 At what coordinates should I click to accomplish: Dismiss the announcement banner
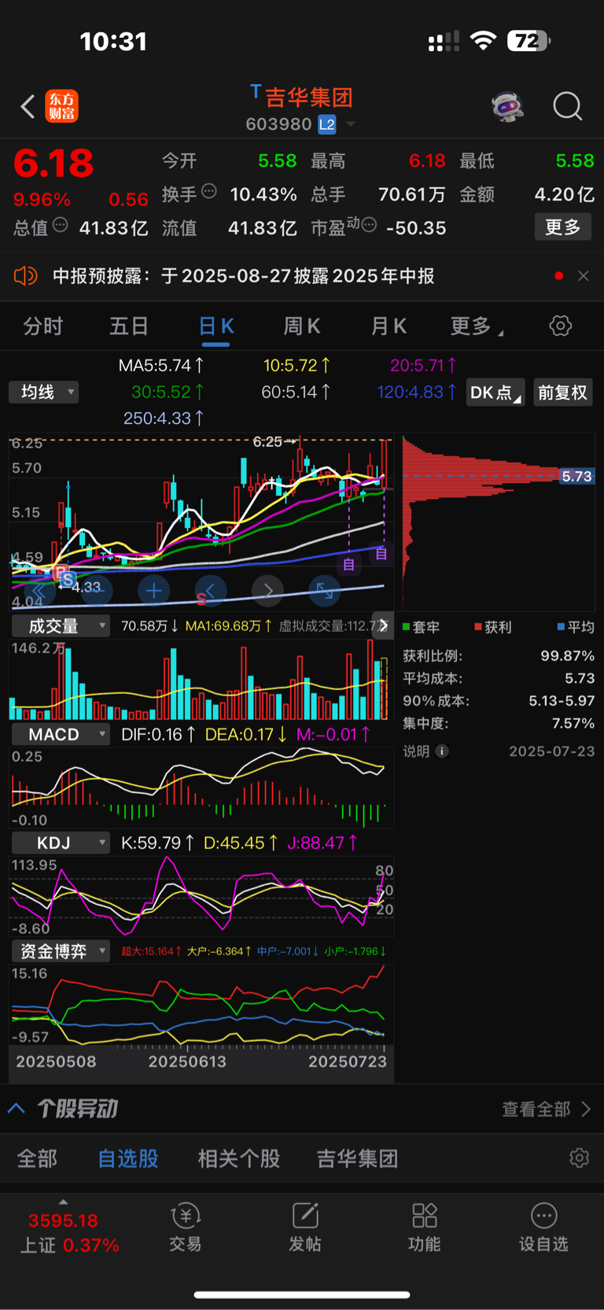point(584,276)
